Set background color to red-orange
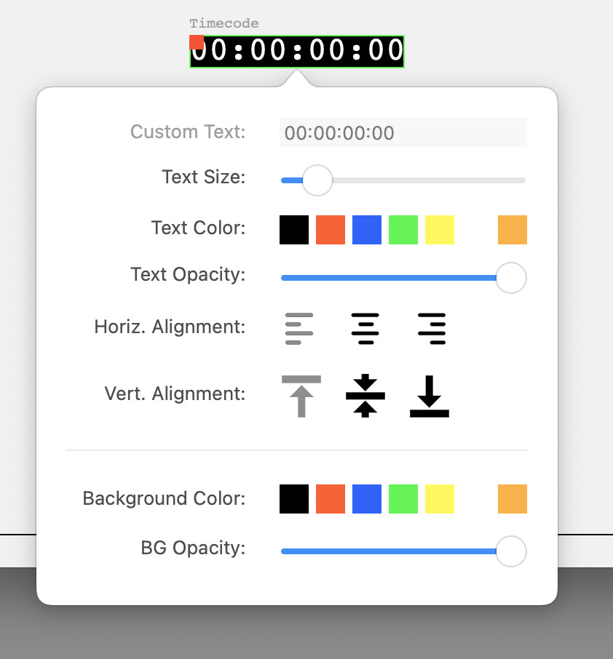Image resolution: width=613 pixels, height=659 pixels. [x=331, y=499]
